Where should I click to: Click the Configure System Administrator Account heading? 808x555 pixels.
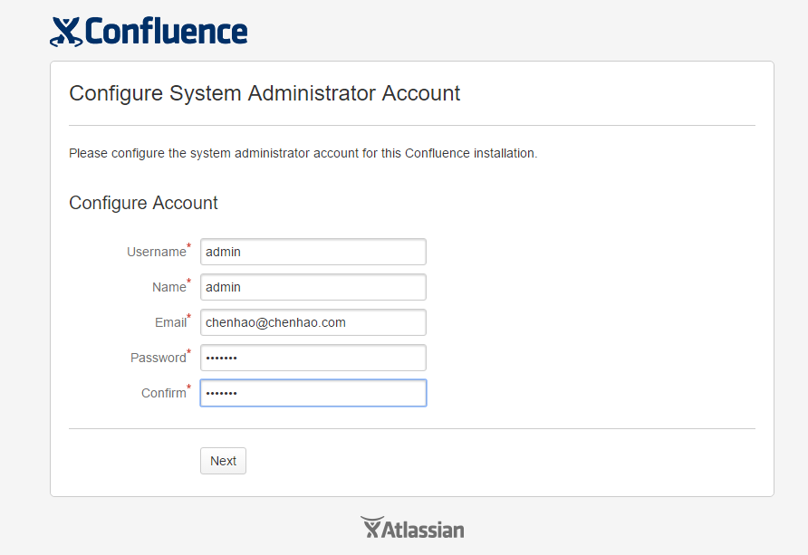point(265,93)
